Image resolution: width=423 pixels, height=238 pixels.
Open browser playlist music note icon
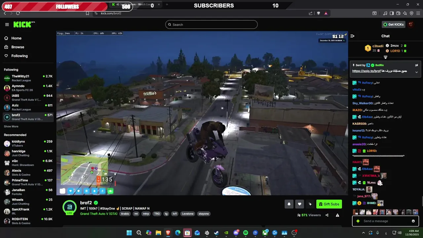pos(385,13)
